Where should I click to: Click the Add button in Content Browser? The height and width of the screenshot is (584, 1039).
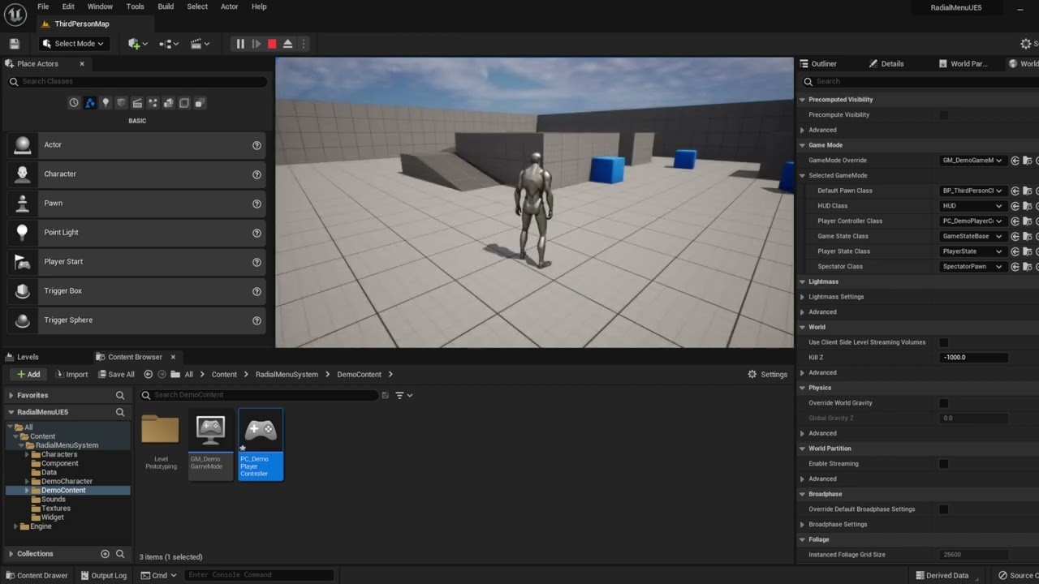[x=28, y=375]
